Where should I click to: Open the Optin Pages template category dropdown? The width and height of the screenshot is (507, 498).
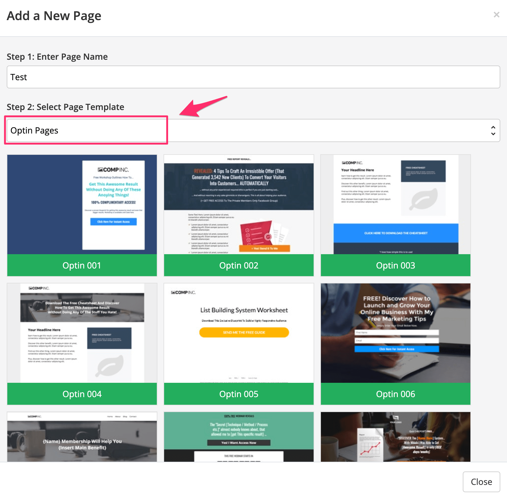253,130
